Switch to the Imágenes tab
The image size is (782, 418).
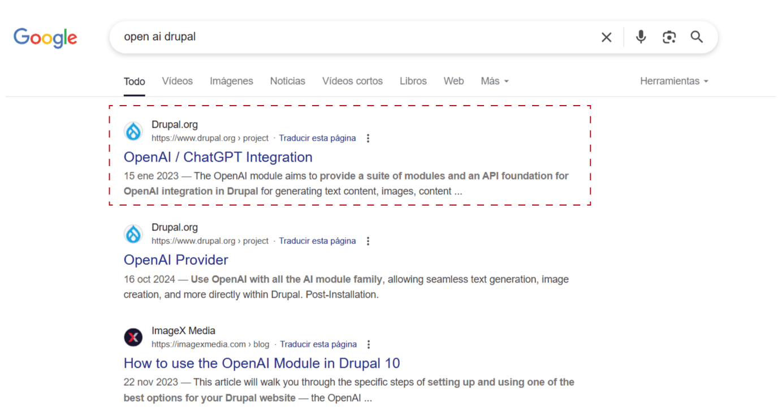[231, 81]
